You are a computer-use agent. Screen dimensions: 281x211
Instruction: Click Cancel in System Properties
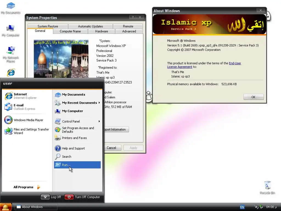[113, 148]
